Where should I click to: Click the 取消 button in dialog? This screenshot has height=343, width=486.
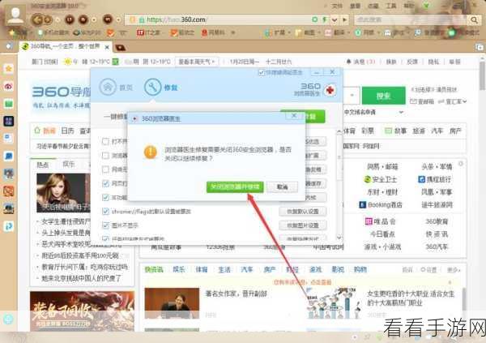tap(282, 187)
